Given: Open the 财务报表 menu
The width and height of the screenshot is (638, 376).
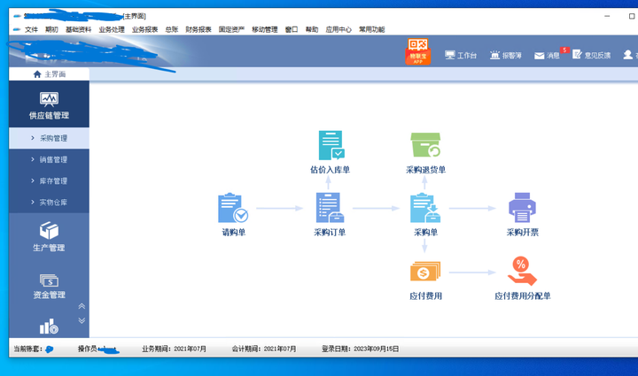Looking at the screenshot, I should point(198,29).
